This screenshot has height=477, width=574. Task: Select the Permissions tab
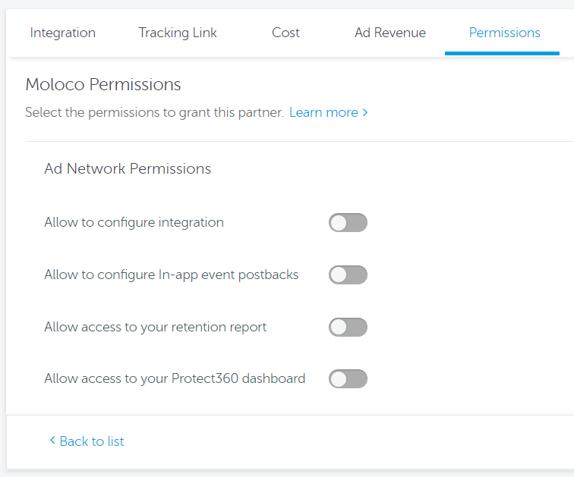click(x=504, y=33)
